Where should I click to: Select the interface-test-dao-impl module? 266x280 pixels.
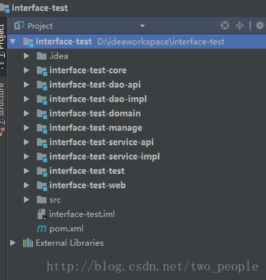coord(98,99)
